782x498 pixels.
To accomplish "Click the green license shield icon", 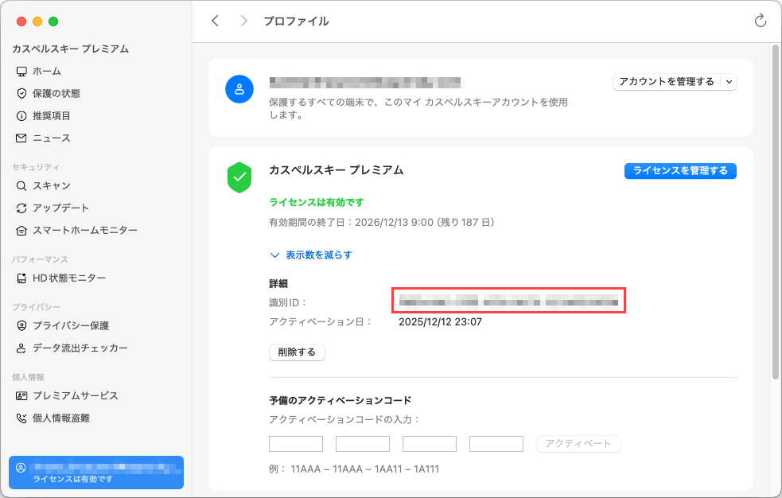I will 239,177.
